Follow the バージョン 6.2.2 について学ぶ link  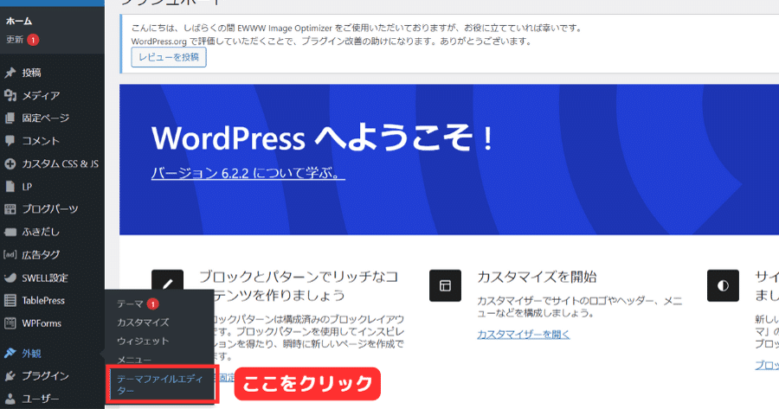(x=248, y=173)
